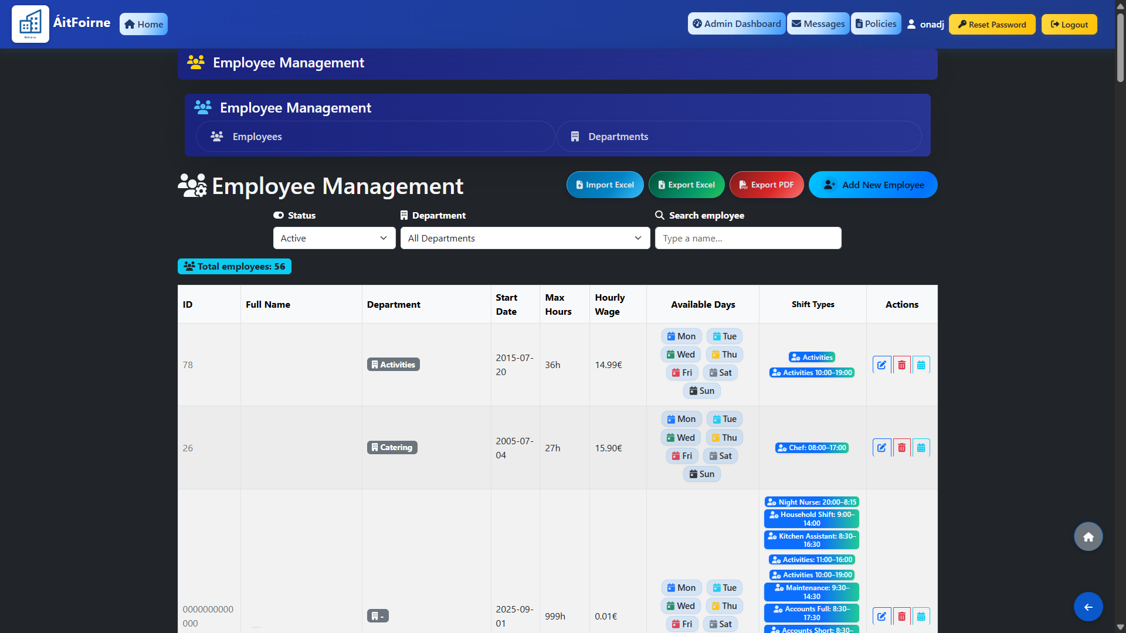Image resolution: width=1126 pixels, height=633 pixels.
Task: Open Messages in top navigation
Action: click(818, 24)
